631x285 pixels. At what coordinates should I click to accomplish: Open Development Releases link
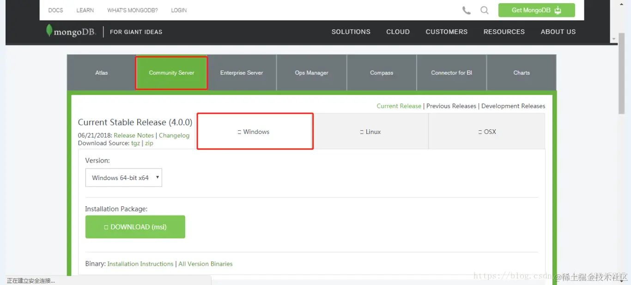pyautogui.click(x=513, y=106)
